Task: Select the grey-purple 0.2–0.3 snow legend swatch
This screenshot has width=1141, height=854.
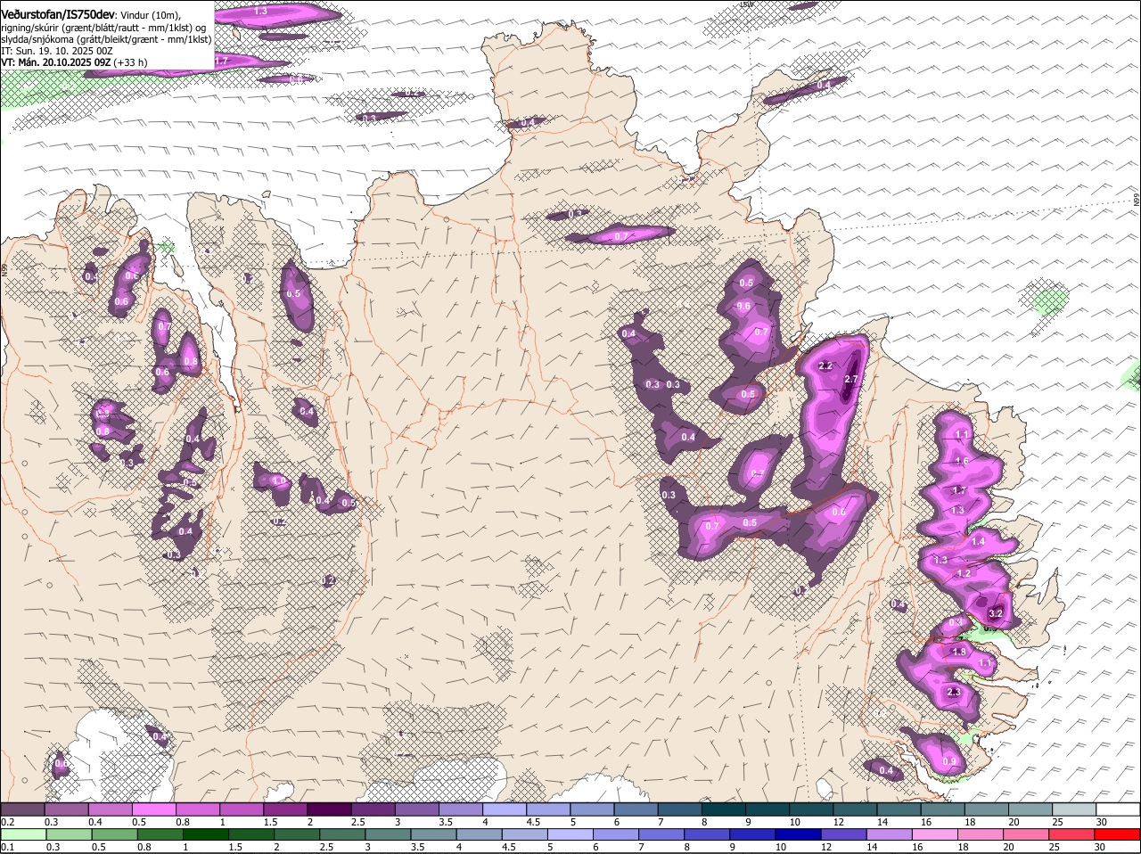Action: 23,809
